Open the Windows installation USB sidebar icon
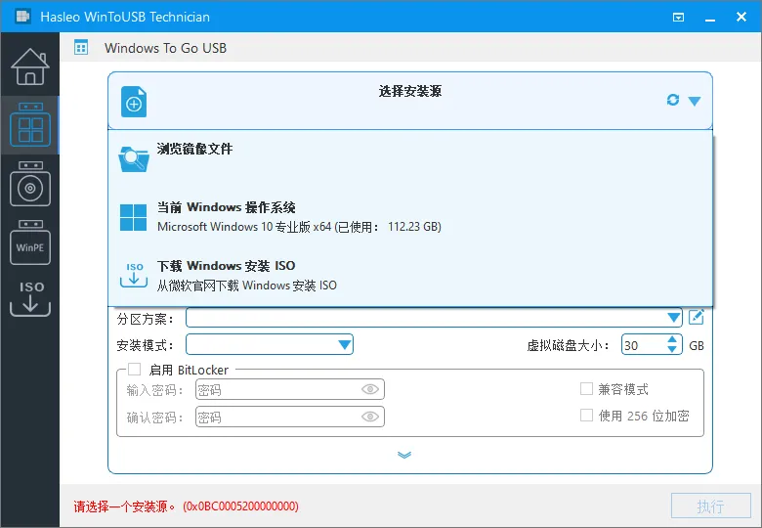This screenshot has height=528, width=762. coord(30,184)
